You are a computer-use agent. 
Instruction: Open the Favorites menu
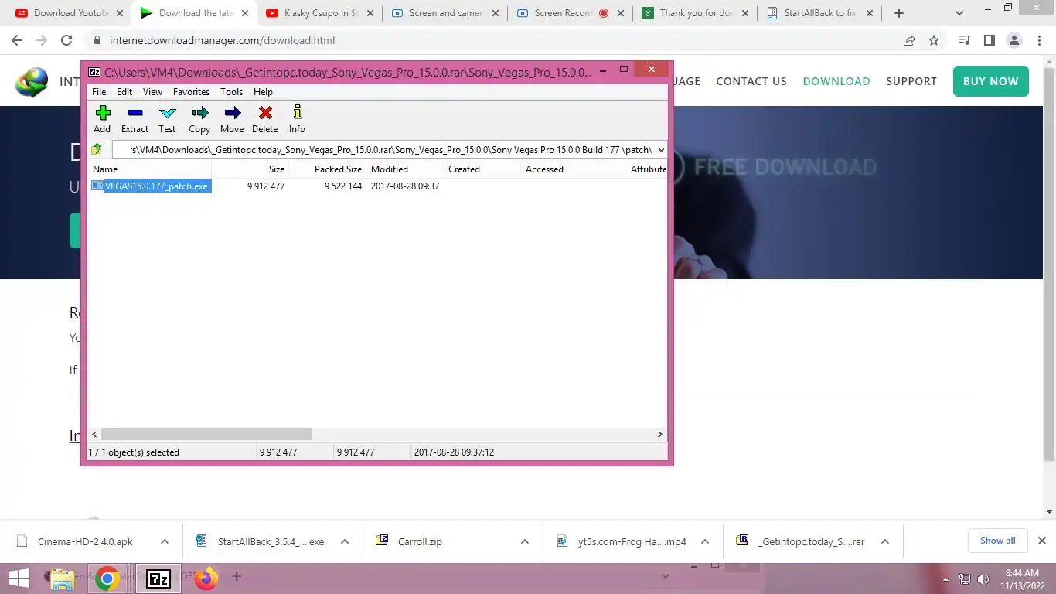point(191,91)
